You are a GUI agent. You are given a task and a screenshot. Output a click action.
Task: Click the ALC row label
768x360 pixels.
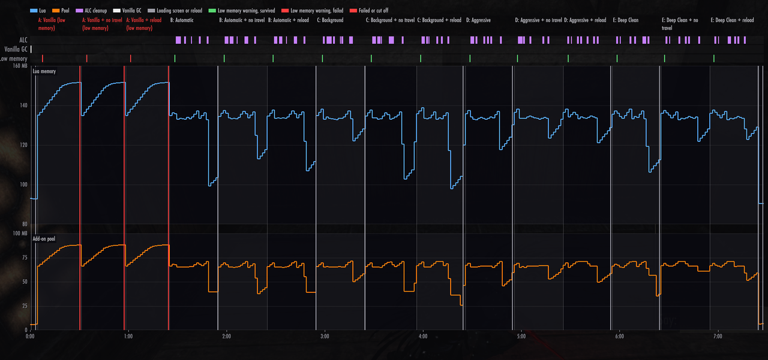point(23,40)
